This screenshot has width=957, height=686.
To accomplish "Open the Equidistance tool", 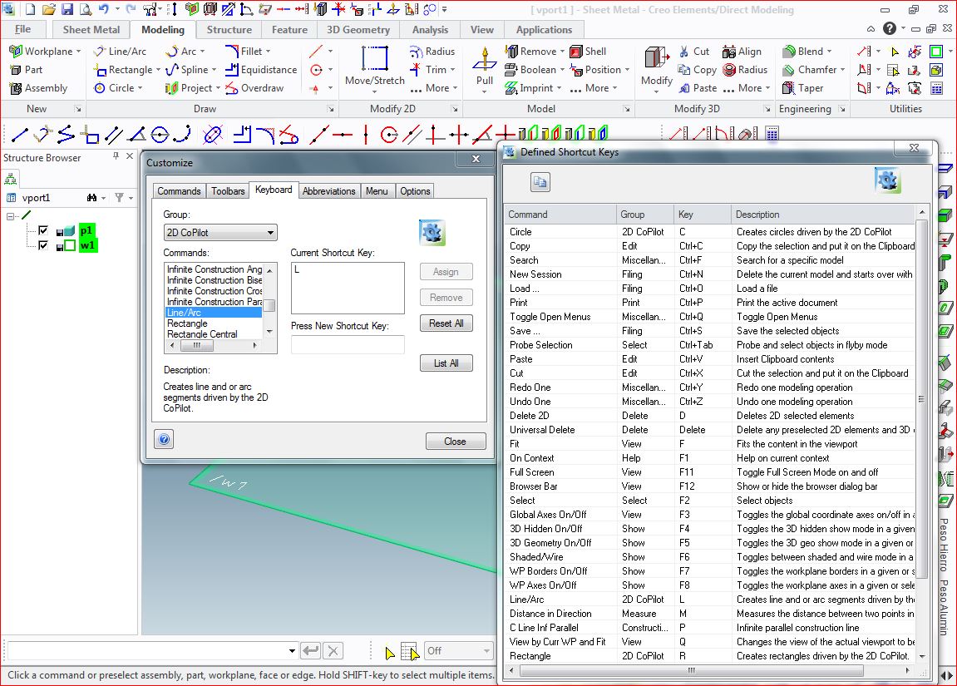I will [x=261, y=70].
